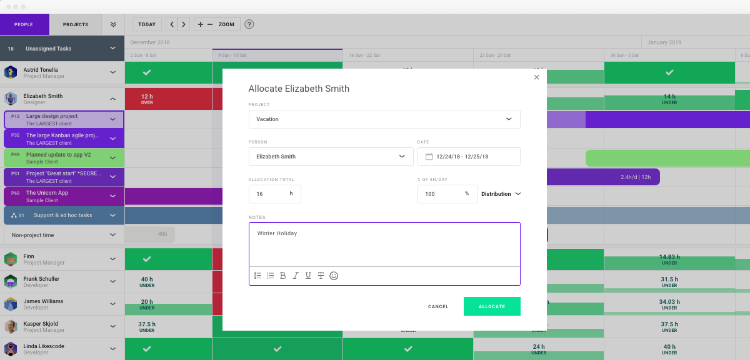
Task: Expand the Unassigned Tasks row
Action: coord(112,48)
